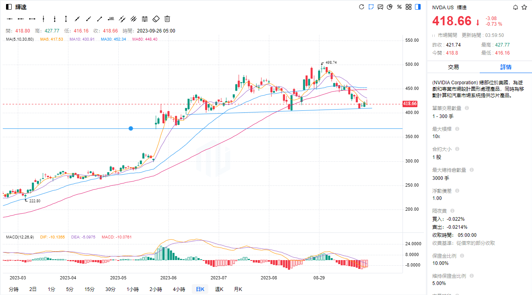The height and width of the screenshot is (295, 532).
Task: Click info icon beside 保證金比例
Action: [x=462, y=256]
